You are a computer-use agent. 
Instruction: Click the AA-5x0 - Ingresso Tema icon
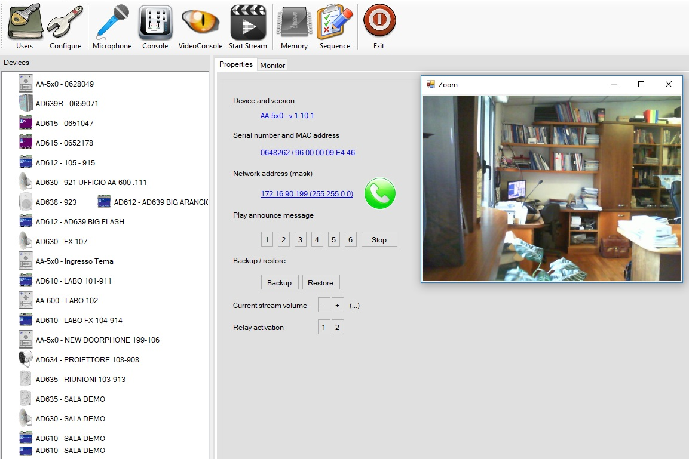[26, 261]
